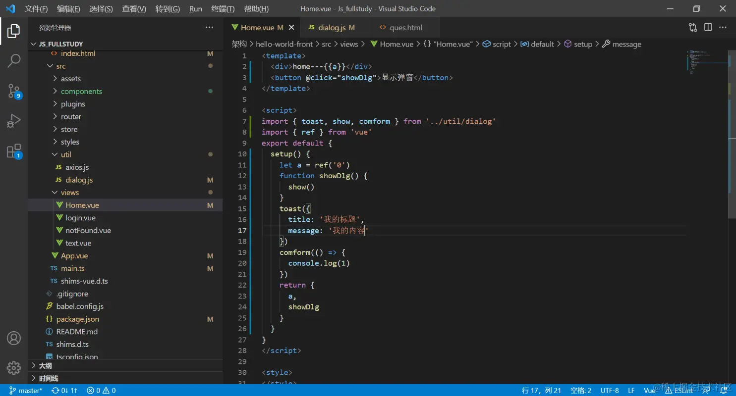Image resolution: width=736 pixels, height=396 pixels.
Task: Click the 'setup' breadcrumb segment
Action: pyautogui.click(x=578, y=44)
